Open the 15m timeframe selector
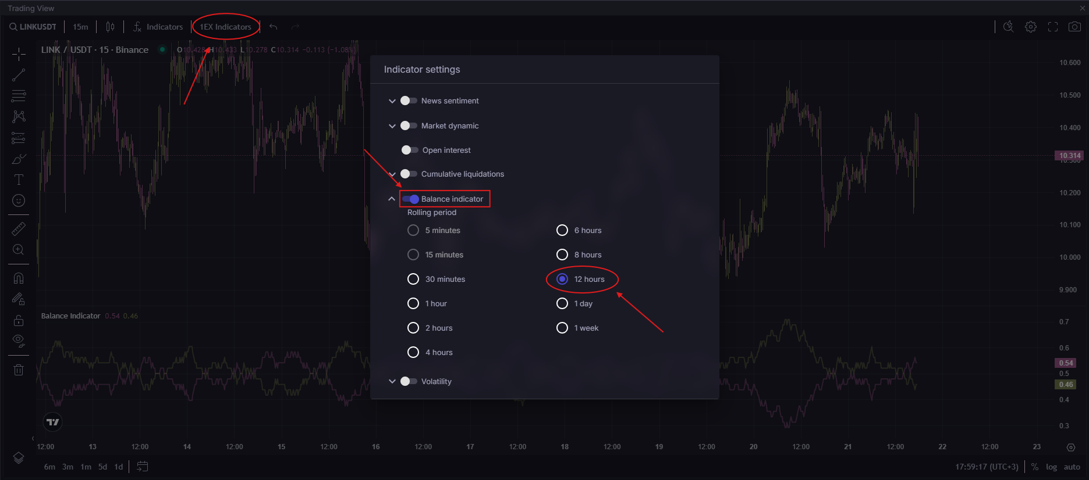The image size is (1089, 480). click(80, 27)
